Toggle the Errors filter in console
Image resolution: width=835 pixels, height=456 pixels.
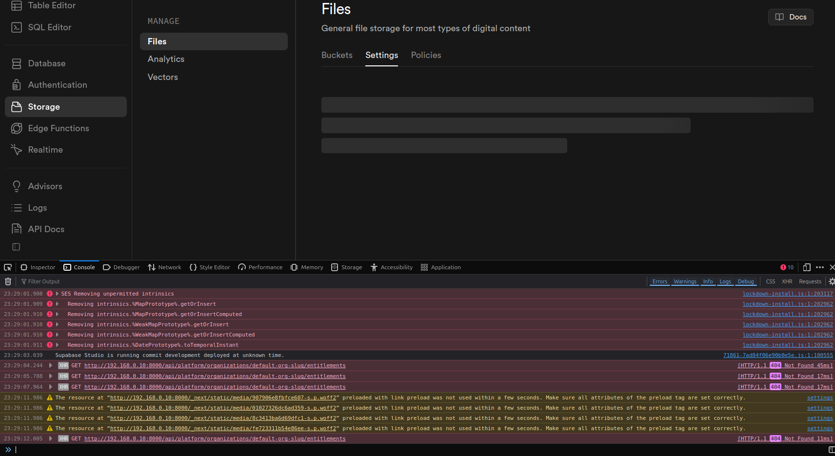coord(659,281)
